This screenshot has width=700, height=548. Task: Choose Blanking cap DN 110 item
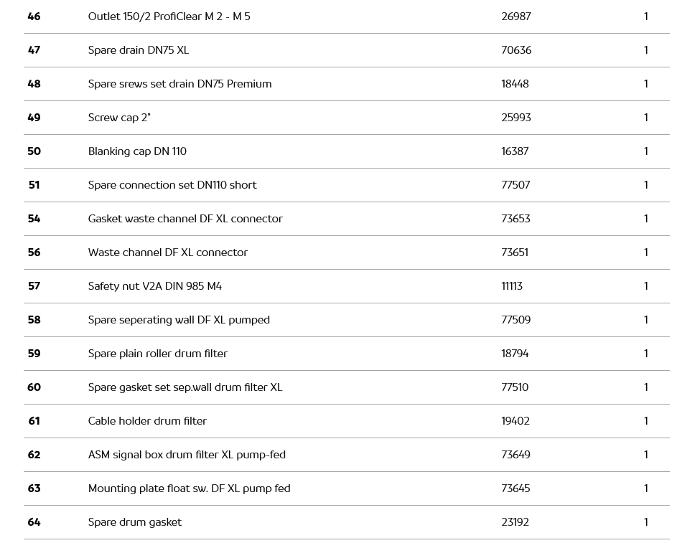(137, 151)
